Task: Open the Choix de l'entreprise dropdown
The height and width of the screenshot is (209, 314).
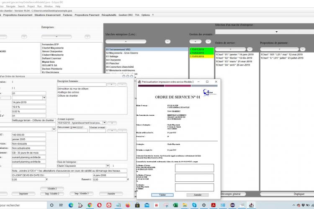Action: 108,166
